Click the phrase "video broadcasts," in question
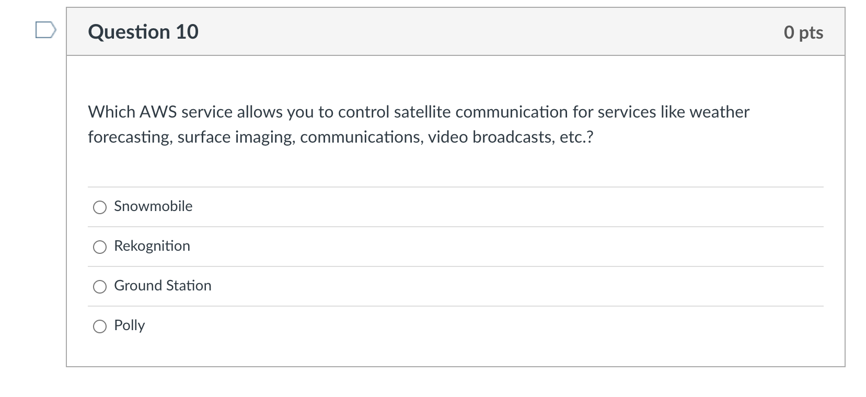 click(491, 137)
